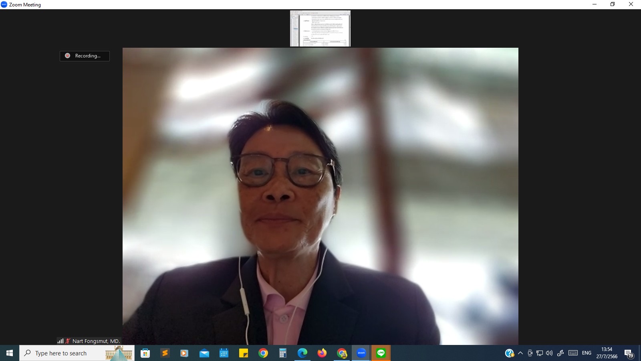The height and width of the screenshot is (361, 641).
Task: Open the Windows Start menu
Action: [10, 353]
